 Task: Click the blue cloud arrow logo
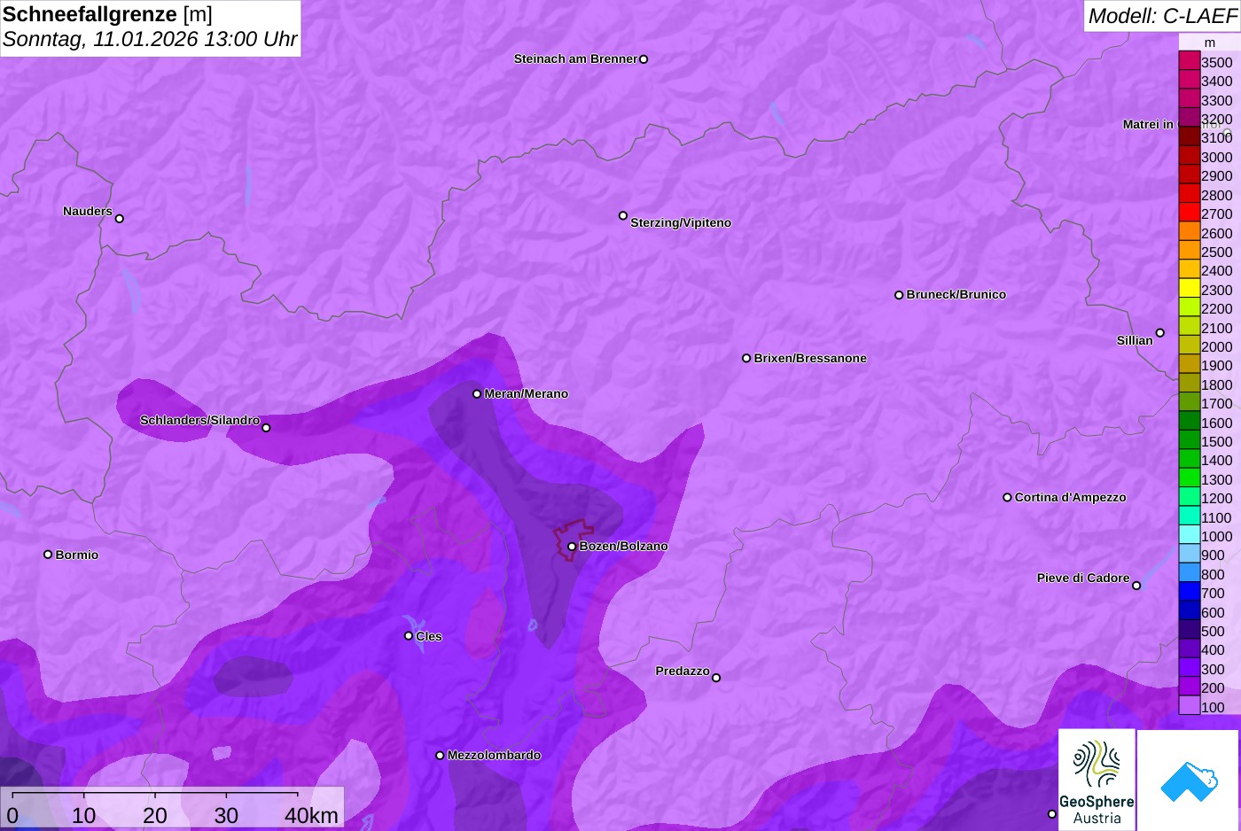pos(1189,780)
